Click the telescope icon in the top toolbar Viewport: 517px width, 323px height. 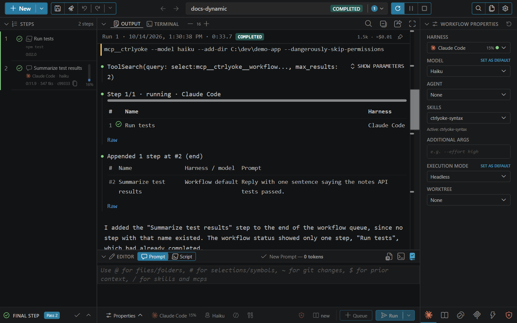[71, 8]
